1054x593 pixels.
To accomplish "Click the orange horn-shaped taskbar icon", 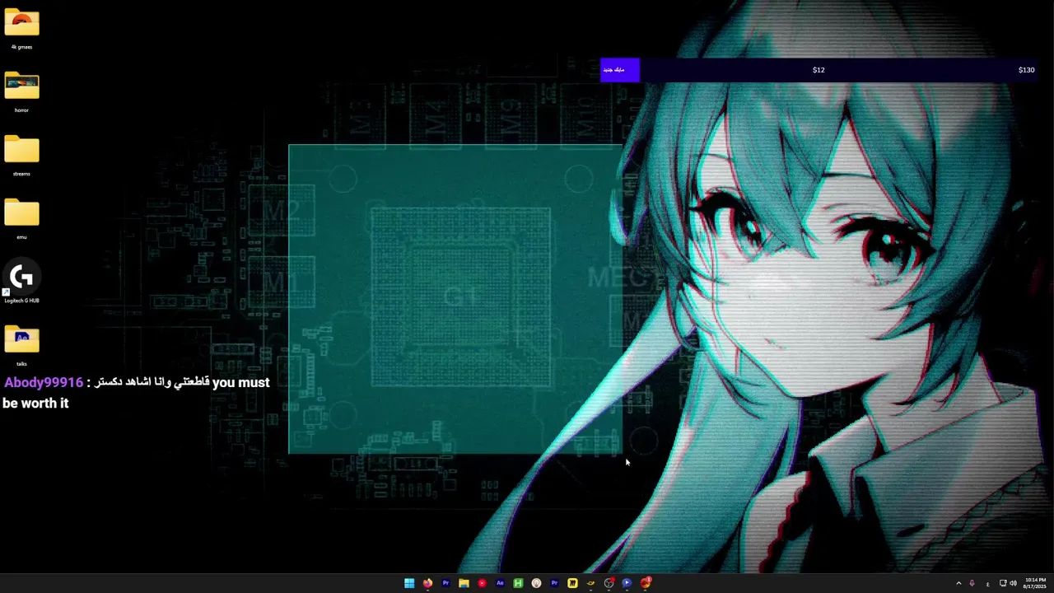I will click(x=590, y=583).
